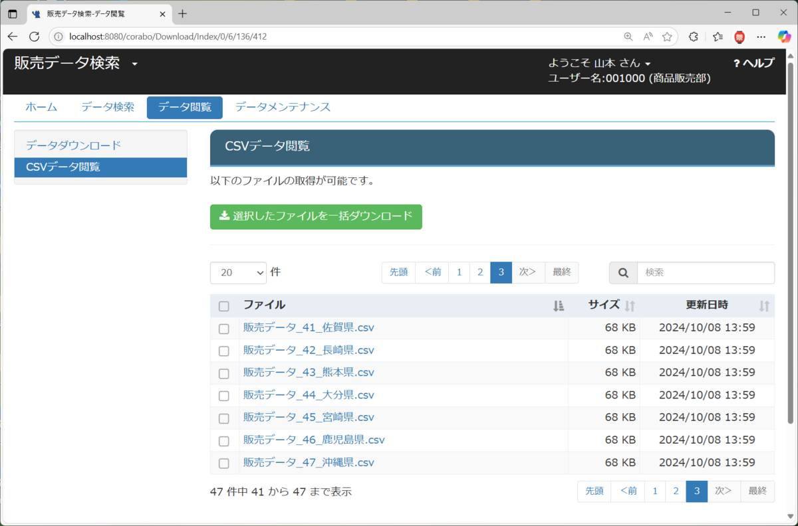Image resolution: width=798 pixels, height=526 pixels.
Task: Go to page 2 in top pagination
Action: tap(480, 272)
